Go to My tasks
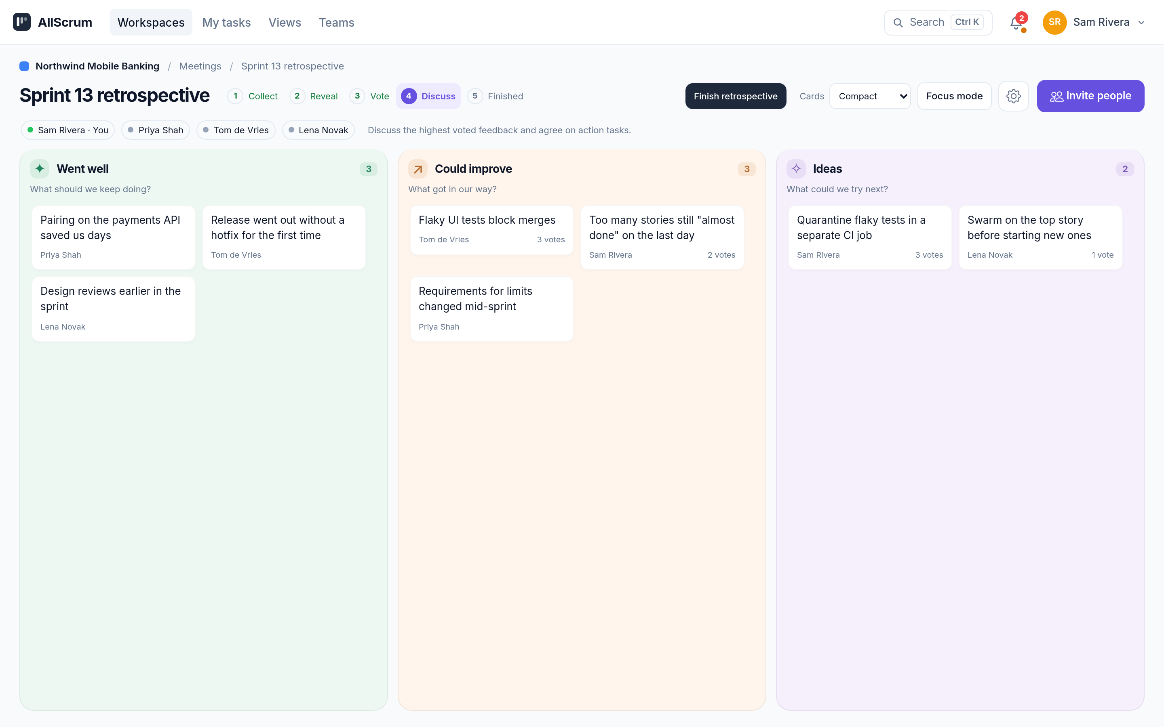1164x727 pixels. point(227,22)
